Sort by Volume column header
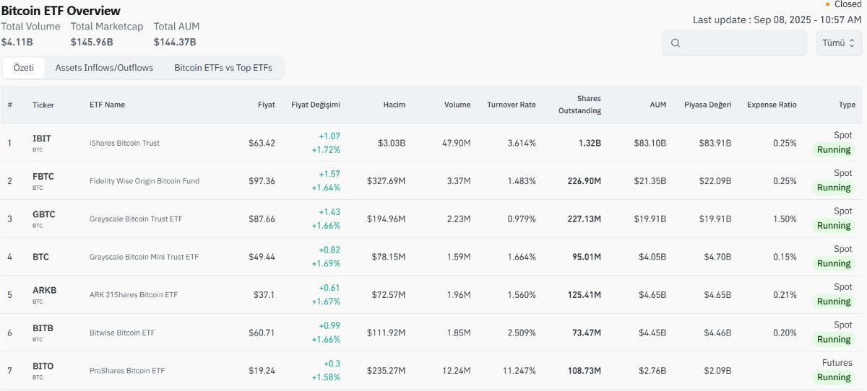 pos(457,105)
